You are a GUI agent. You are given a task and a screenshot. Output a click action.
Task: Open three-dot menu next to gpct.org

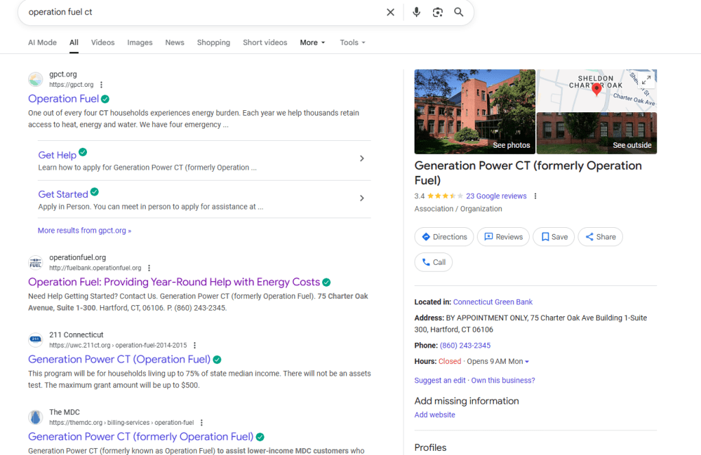(x=101, y=85)
